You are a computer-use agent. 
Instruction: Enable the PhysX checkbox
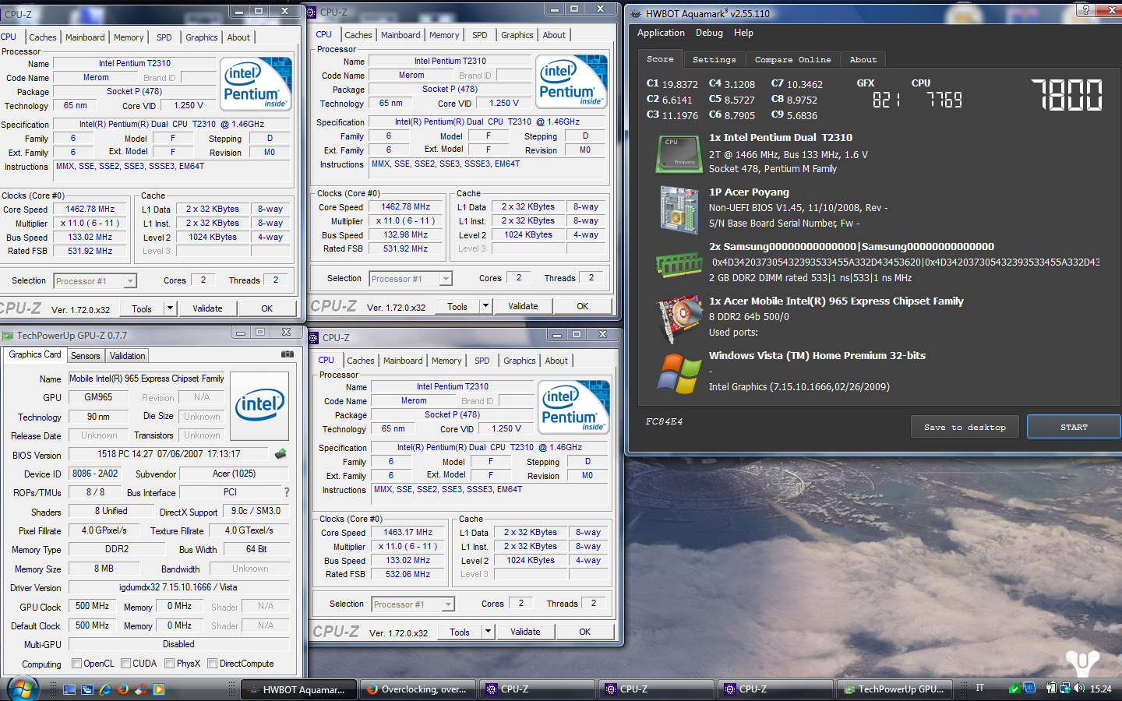pyautogui.click(x=169, y=664)
